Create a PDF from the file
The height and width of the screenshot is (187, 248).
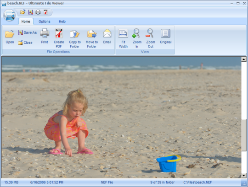tap(59, 38)
